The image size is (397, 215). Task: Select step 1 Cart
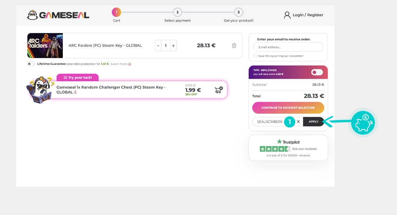coord(117,15)
